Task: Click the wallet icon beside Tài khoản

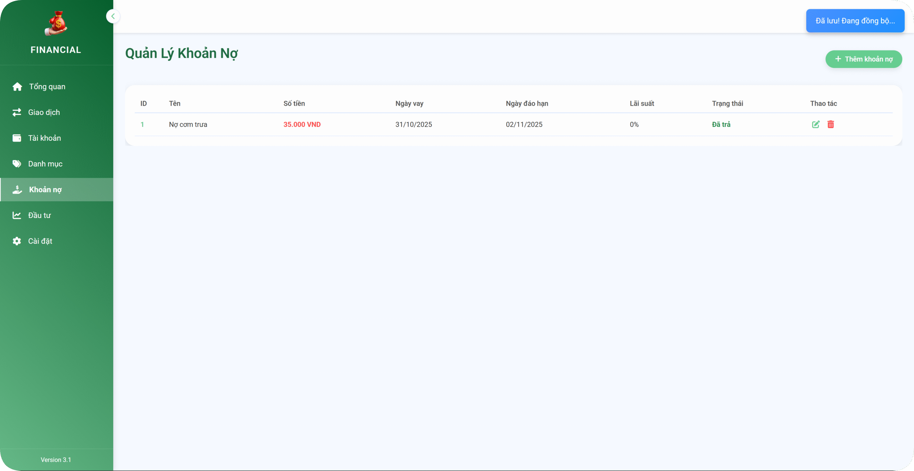Action: point(17,138)
